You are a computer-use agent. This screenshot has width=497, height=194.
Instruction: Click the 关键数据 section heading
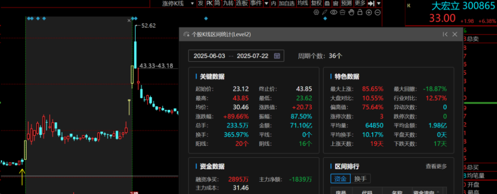point(212,76)
